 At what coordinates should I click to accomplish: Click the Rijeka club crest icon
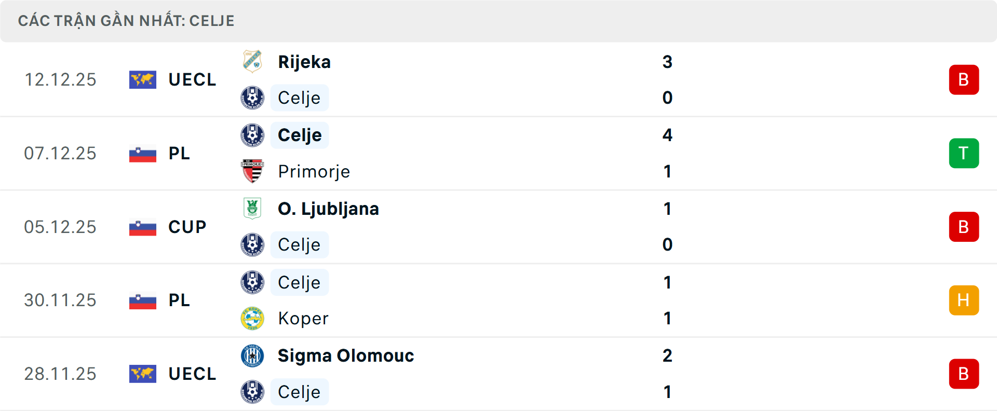(x=252, y=61)
